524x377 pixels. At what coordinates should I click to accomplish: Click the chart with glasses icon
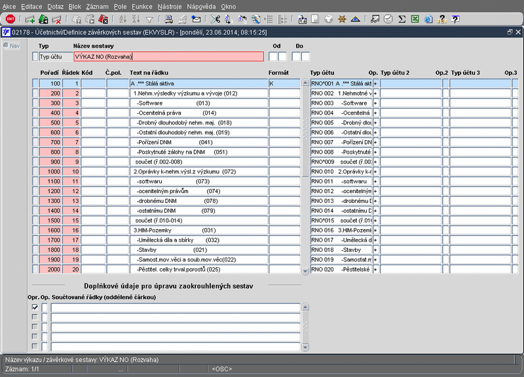pyautogui.click(x=375, y=20)
